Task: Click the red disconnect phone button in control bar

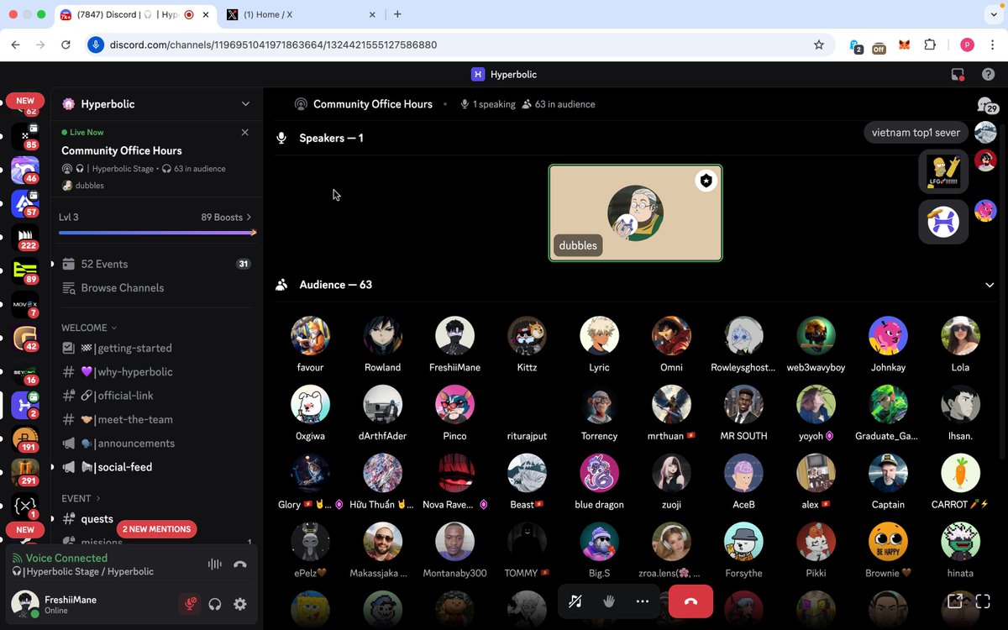Action: point(690,601)
